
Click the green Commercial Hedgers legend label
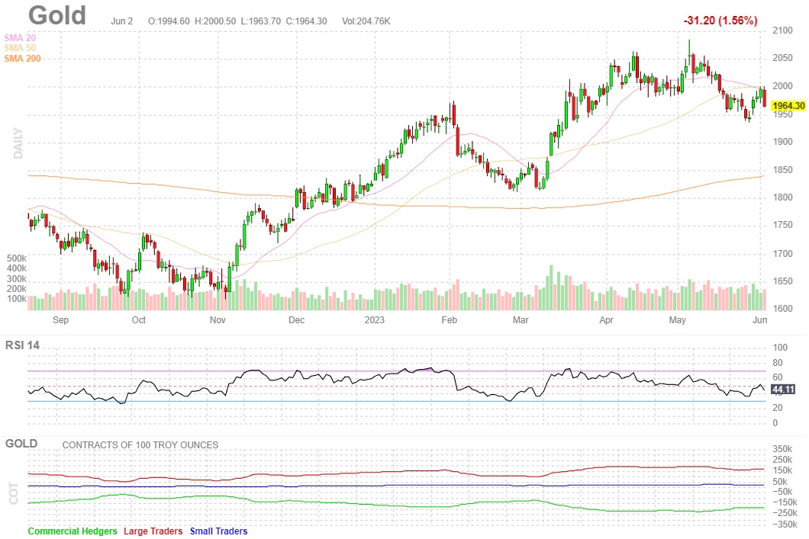coord(73,531)
